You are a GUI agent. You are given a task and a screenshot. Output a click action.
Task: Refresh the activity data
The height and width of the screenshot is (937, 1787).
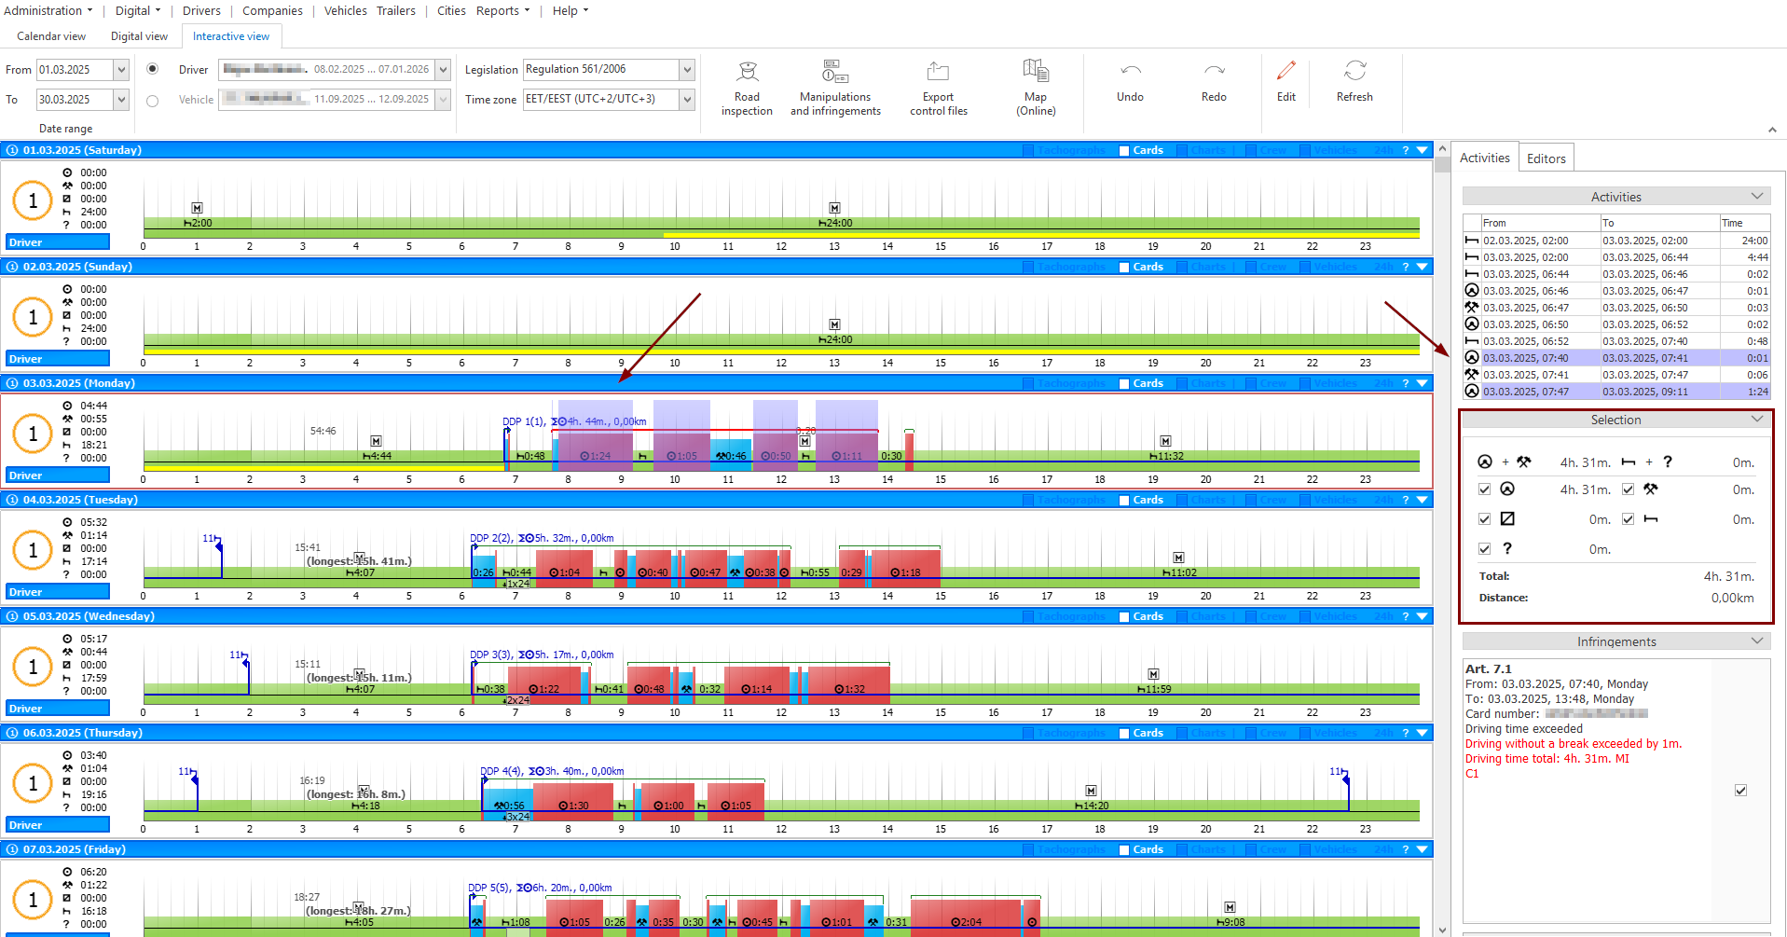click(1354, 82)
